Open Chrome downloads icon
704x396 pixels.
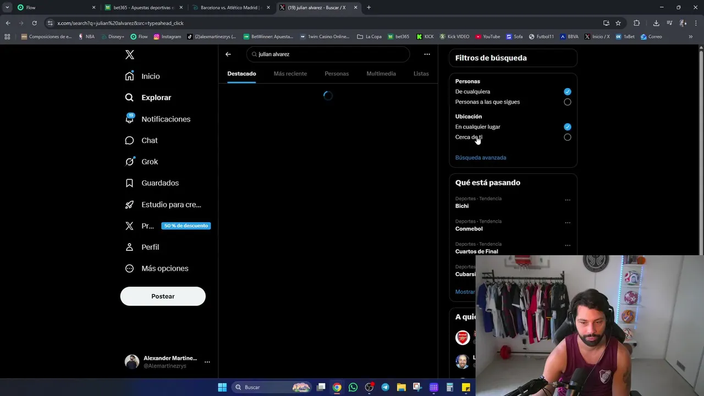pyautogui.click(x=656, y=23)
